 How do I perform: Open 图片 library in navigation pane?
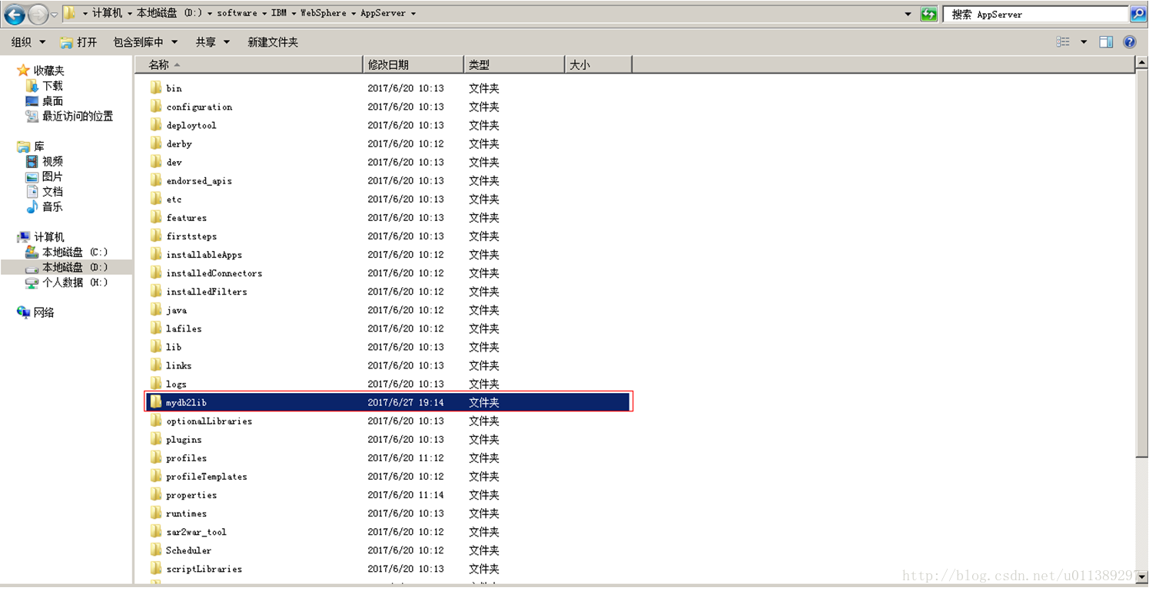pyautogui.click(x=52, y=177)
